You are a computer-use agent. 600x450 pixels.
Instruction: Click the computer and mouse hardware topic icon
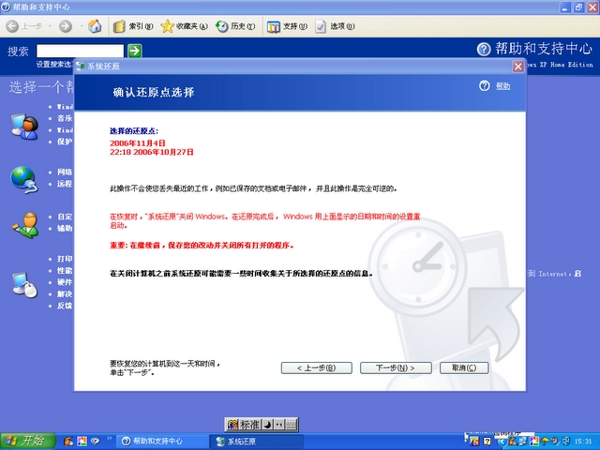(x=24, y=285)
